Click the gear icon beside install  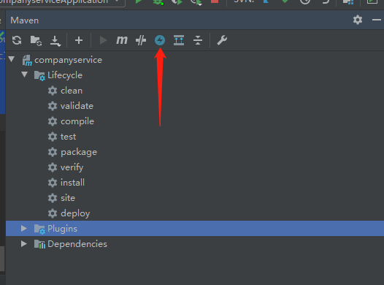pos(53,183)
